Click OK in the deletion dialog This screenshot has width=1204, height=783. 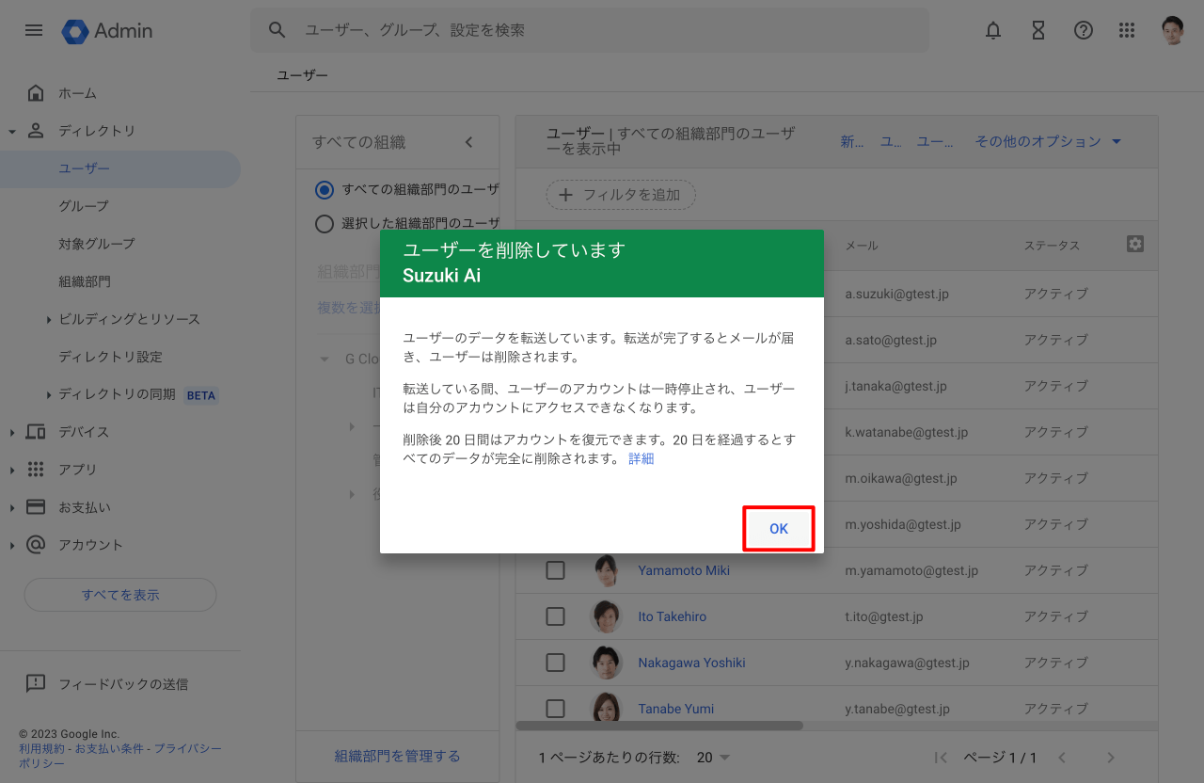tap(779, 529)
